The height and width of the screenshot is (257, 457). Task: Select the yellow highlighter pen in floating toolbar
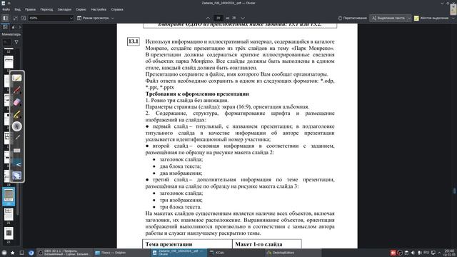coord(17,114)
